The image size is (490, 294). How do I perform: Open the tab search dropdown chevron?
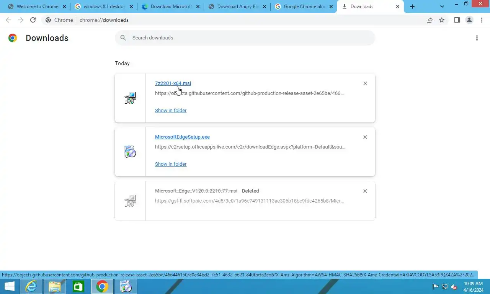[442, 7]
